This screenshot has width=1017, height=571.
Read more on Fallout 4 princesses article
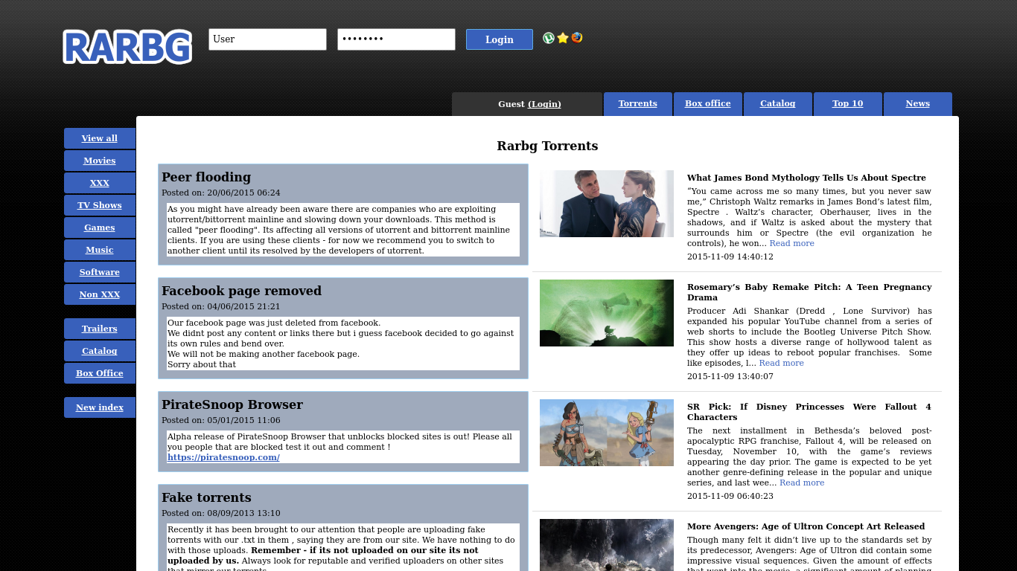802,483
